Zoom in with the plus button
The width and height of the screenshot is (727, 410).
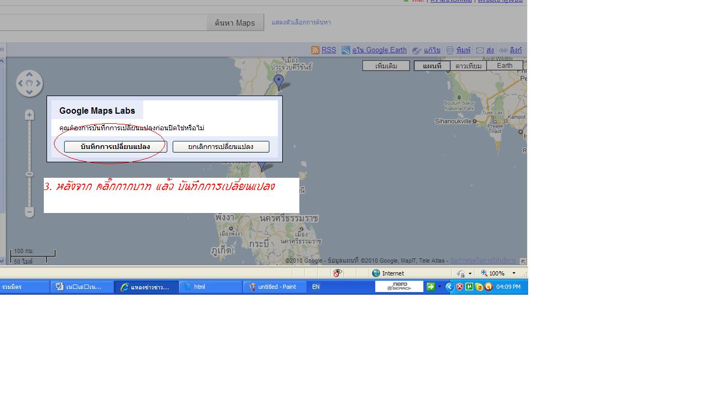pyautogui.click(x=29, y=115)
